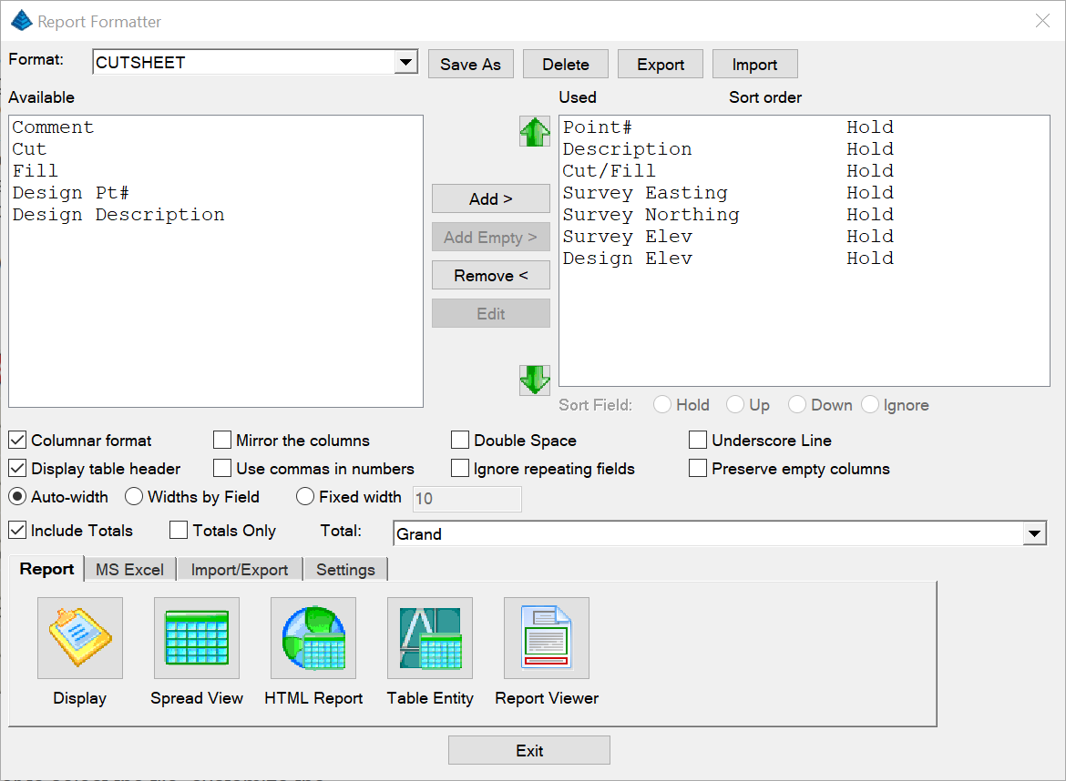Click the Export button

pyautogui.click(x=661, y=65)
